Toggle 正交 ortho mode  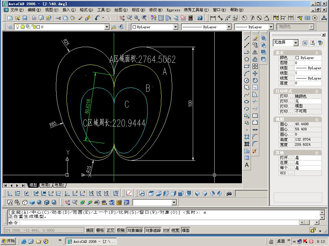pyautogui.click(x=110, y=230)
